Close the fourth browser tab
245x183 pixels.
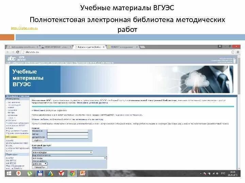point(137,47)
